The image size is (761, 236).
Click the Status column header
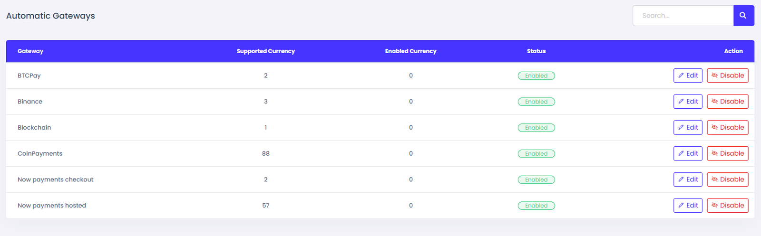pos(536,51)
